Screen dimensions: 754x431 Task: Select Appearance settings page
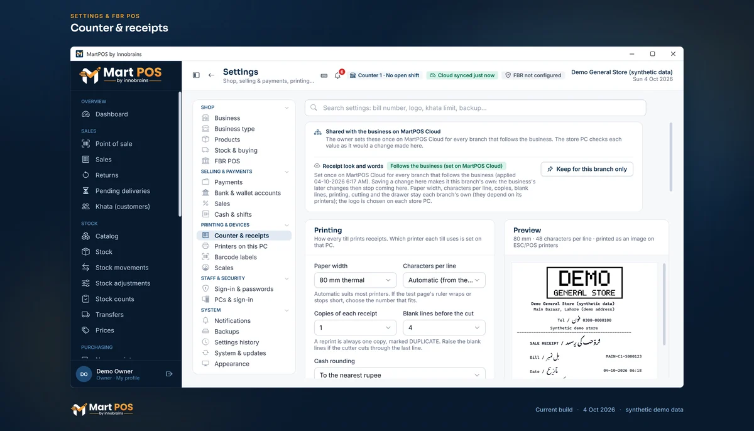[244, 364]
